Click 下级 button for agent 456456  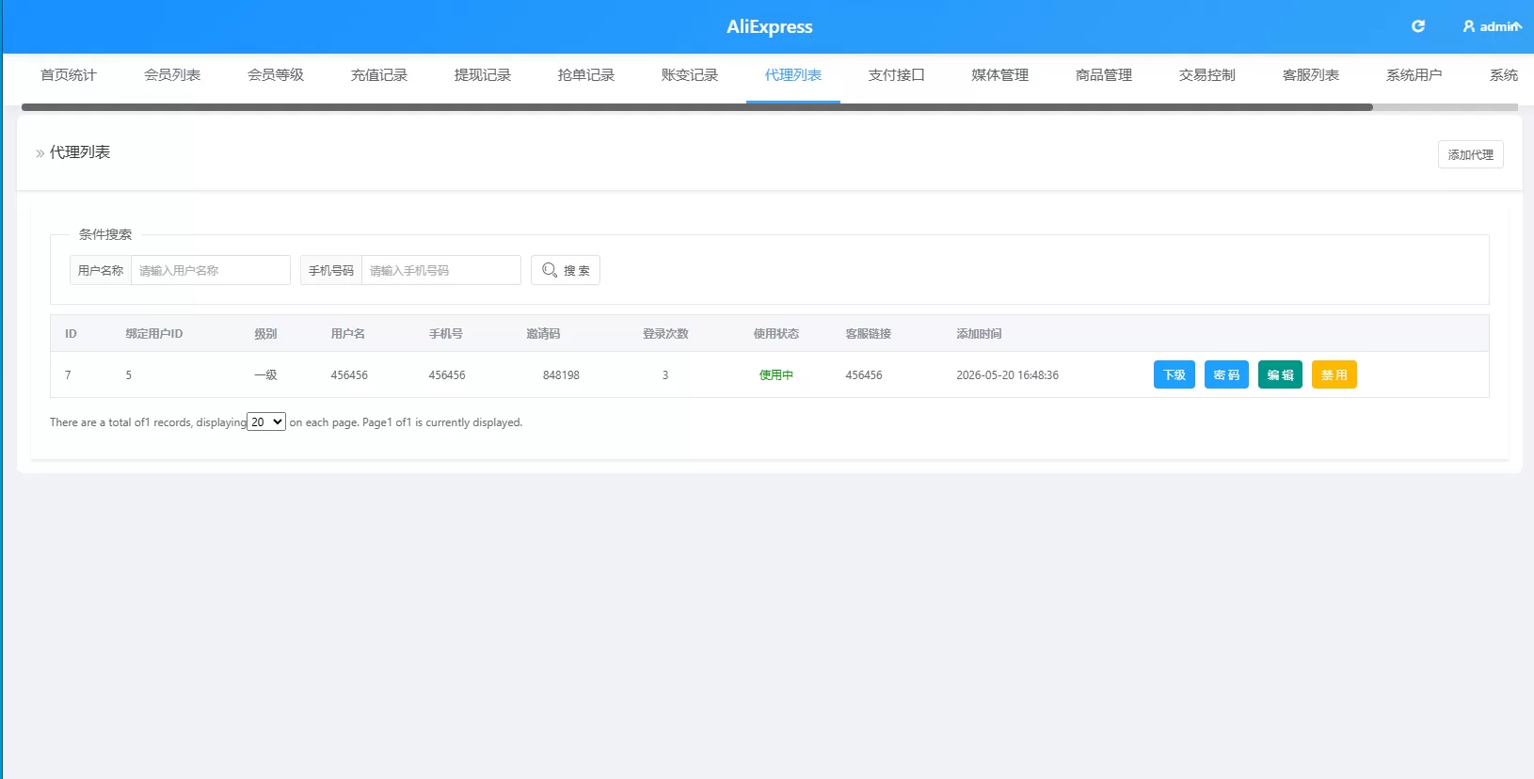pos(1174,374)
